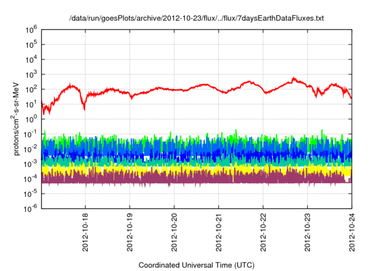
Task: Click the 2012-10-20 date tick label
Action: (174, 232)
